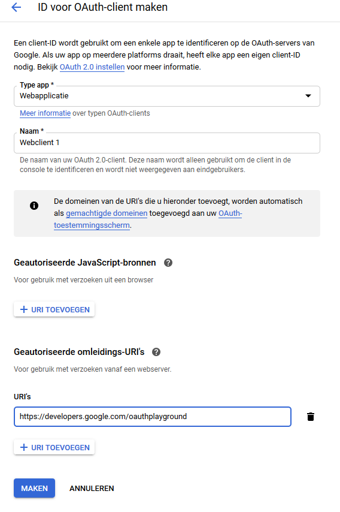The image size is (340, 512).
Task: Focus the redirect URI input field
Action: (153, 417)
